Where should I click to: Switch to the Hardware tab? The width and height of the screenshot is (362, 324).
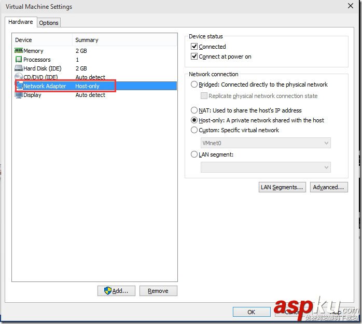[21, 22]
